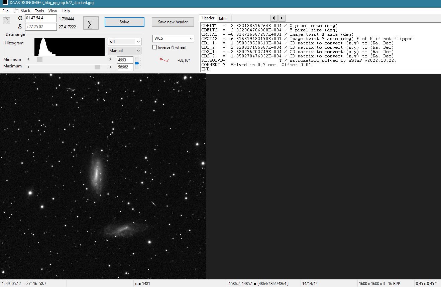Viewport: 441px width, 287px height.
Task: Click the Maximum slider's left scroll arrow
Action: click(28, 66)
